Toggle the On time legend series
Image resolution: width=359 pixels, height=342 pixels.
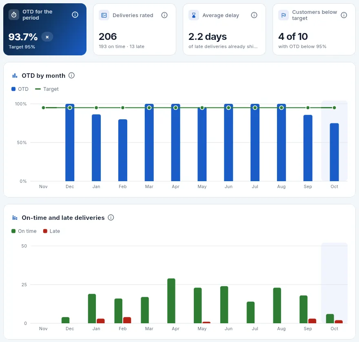pos(24,231)
